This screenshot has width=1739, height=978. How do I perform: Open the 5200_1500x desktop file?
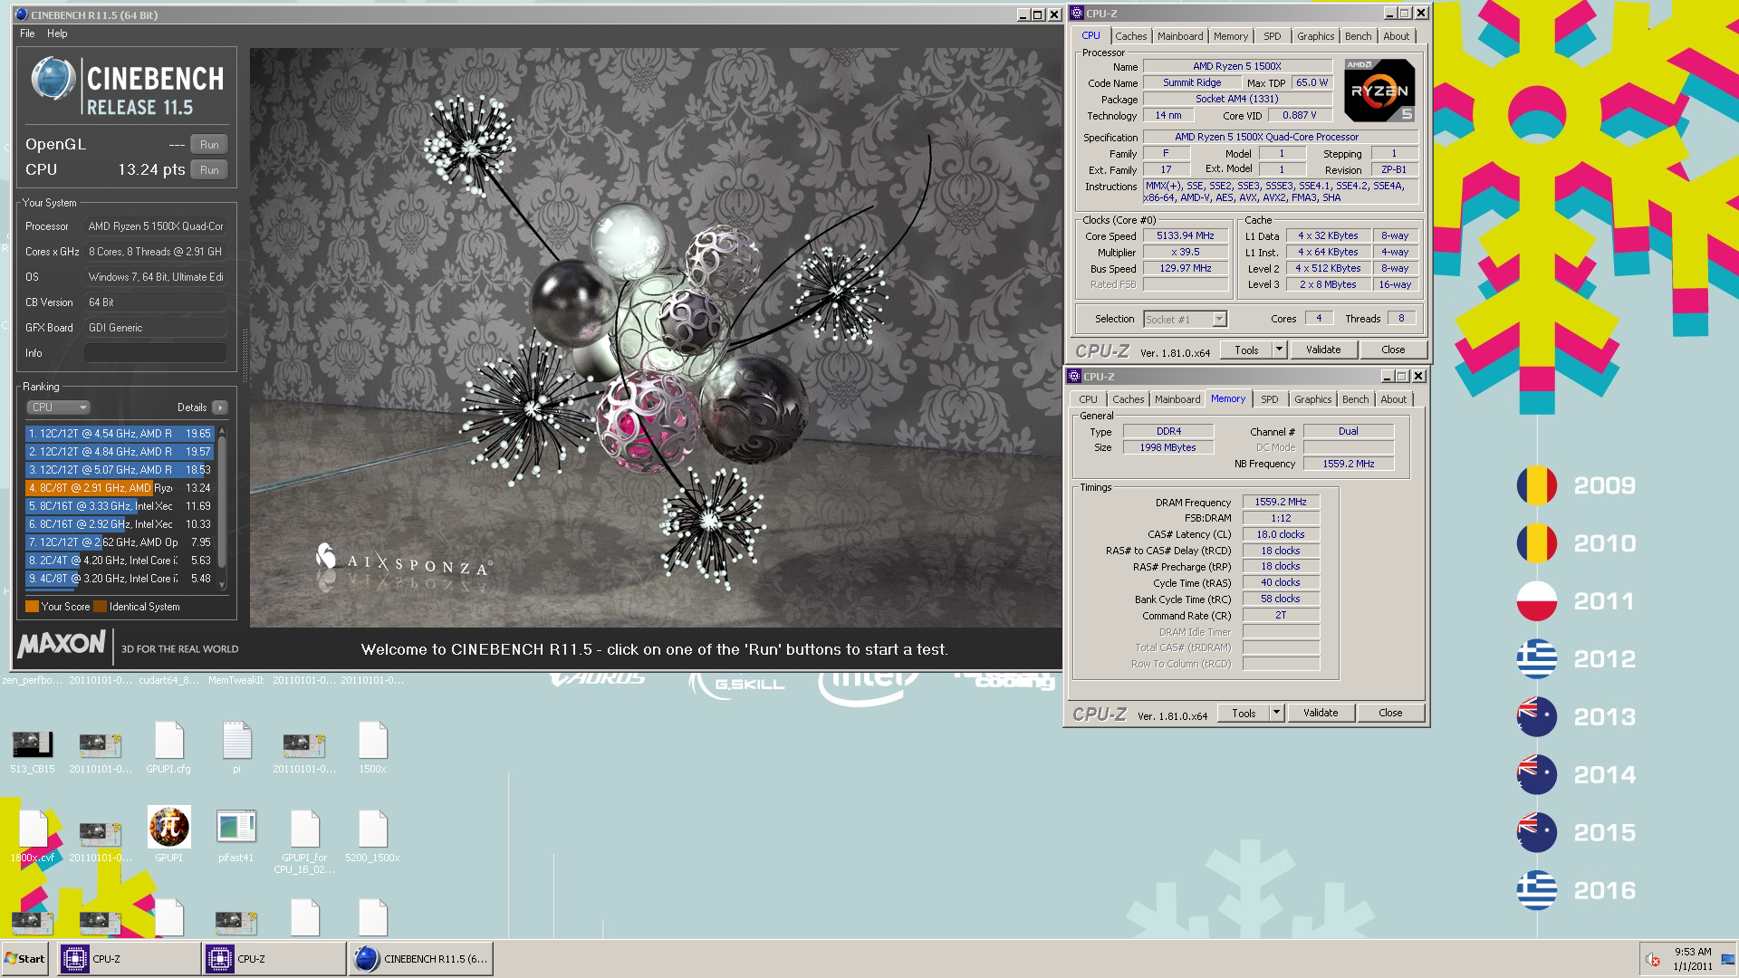click(x=372, y=835)
